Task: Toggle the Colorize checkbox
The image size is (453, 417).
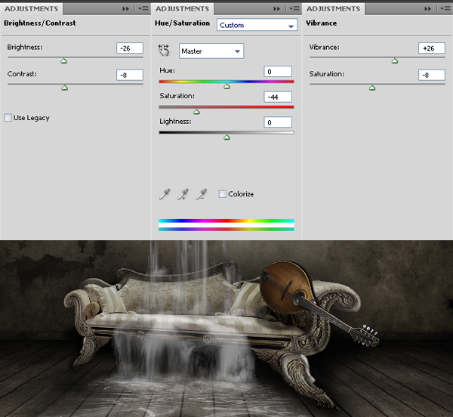Action: (223, 194)
